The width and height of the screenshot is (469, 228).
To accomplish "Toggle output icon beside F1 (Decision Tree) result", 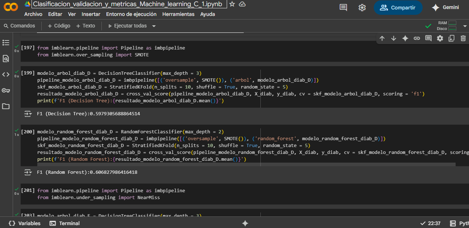I will 28,114.
